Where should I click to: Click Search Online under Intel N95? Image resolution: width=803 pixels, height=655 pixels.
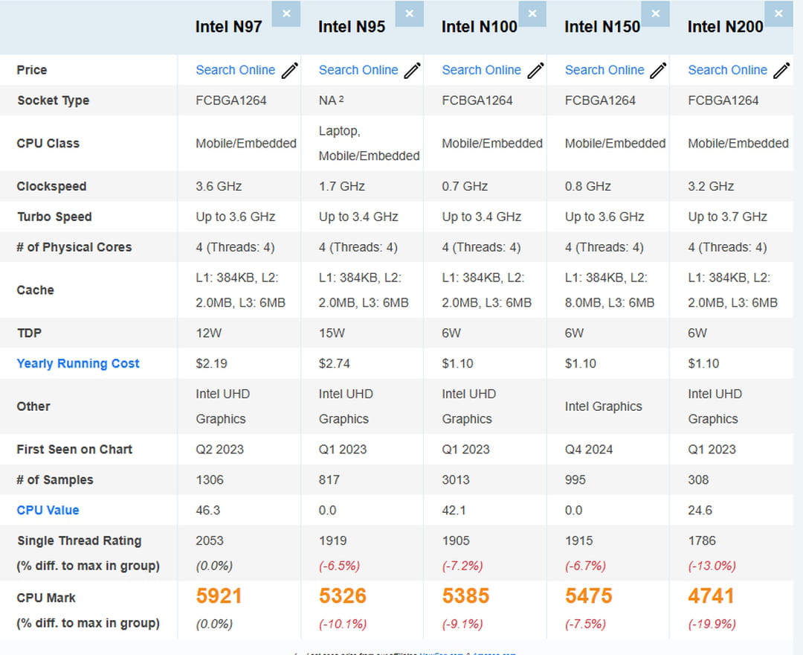click(358, 70)
